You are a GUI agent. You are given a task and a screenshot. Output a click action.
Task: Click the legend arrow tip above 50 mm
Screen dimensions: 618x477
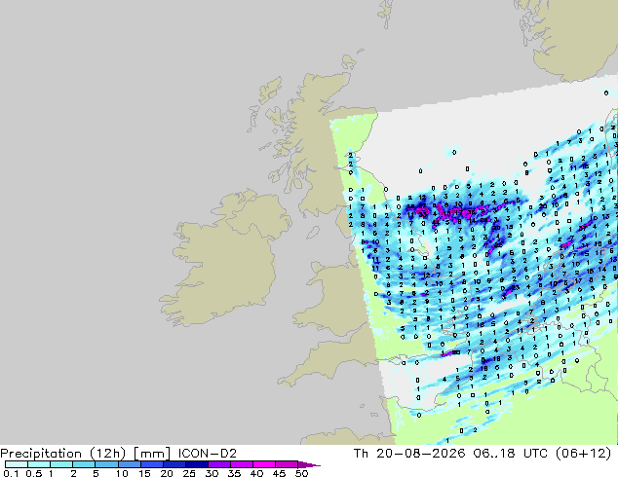tap(310, 464)
